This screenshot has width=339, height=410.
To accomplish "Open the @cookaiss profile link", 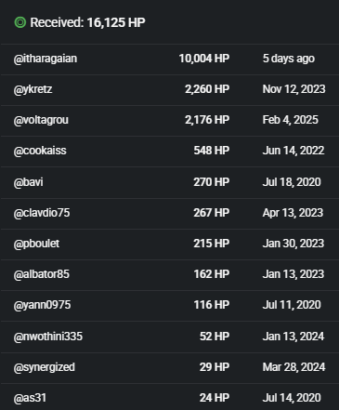I will [40, 151].
